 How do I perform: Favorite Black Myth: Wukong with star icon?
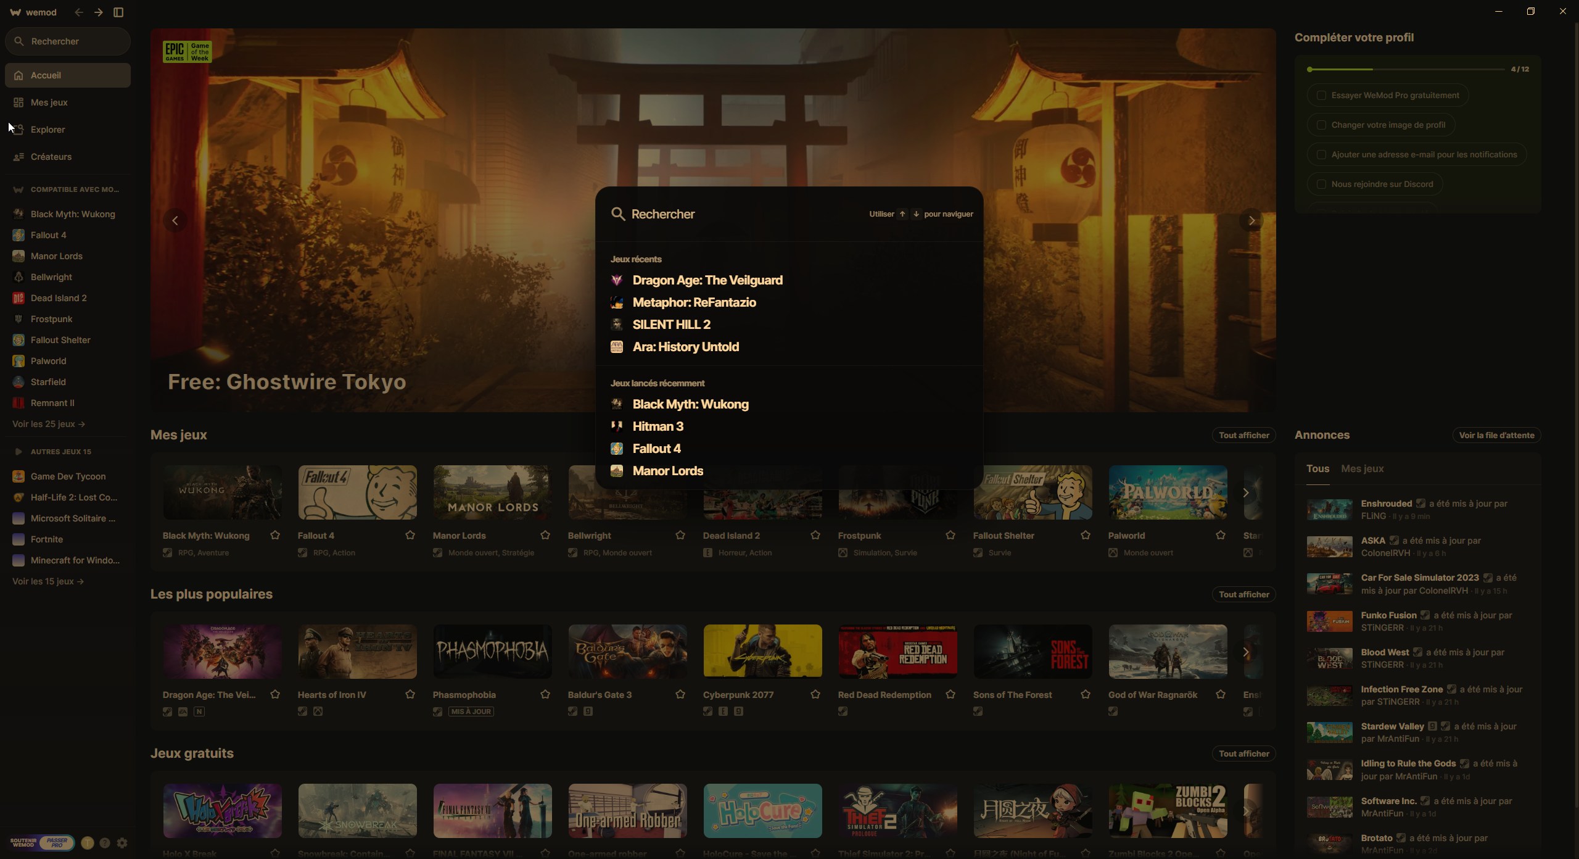click(275, 535)
